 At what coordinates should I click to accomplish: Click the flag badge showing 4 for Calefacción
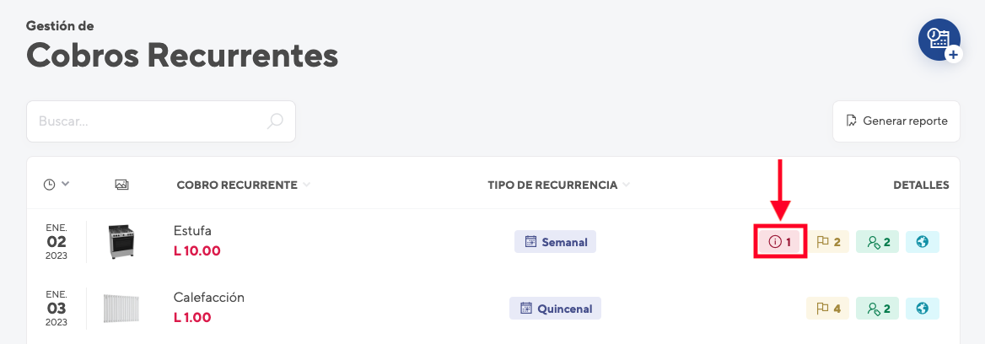click(x=828, y=309)
